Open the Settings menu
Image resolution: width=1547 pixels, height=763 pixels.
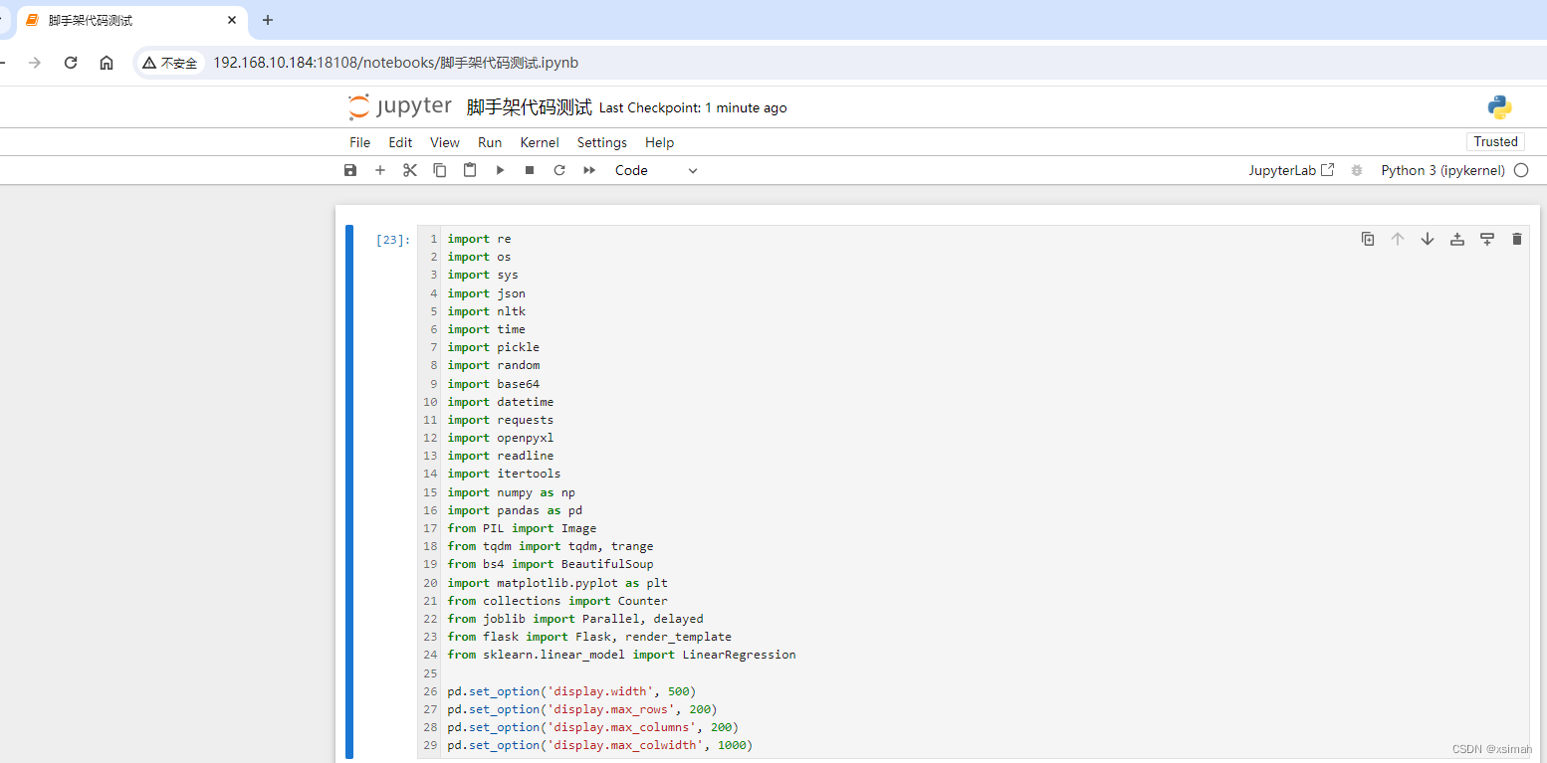point(601,141)
